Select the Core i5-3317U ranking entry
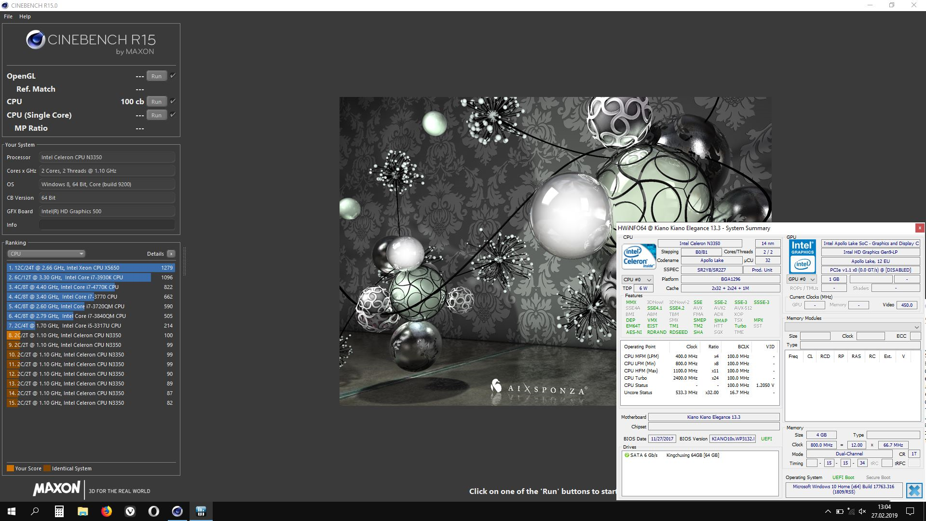Image resolution: width=926 pixels, height=521 pixels. pyautogui.click(x=91, y=326)
